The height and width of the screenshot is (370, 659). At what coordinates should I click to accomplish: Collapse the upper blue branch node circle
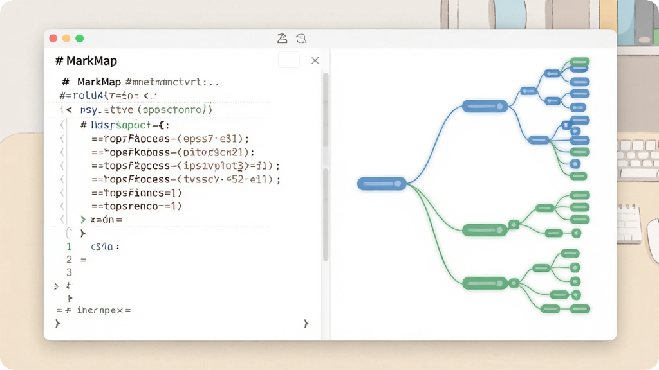(499, 106)
